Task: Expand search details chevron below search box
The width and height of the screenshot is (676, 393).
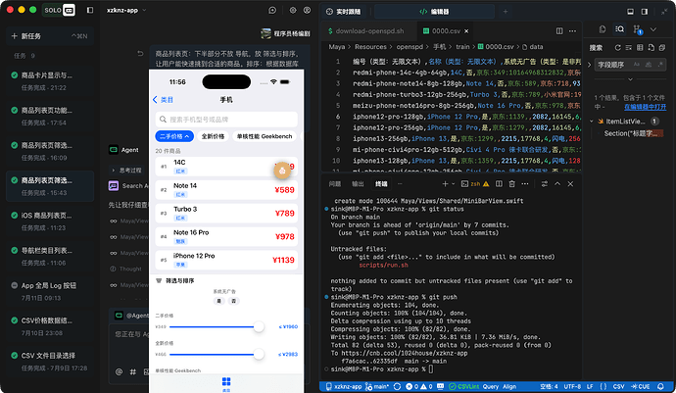Action: pyautogui.click(x=630, y=79)
